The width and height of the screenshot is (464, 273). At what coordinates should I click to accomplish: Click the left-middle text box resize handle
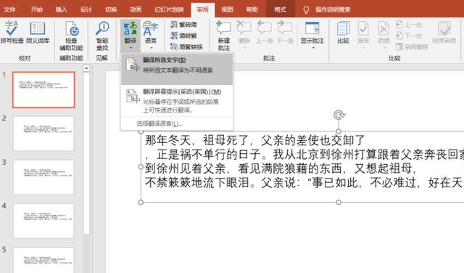click(141, 166)
